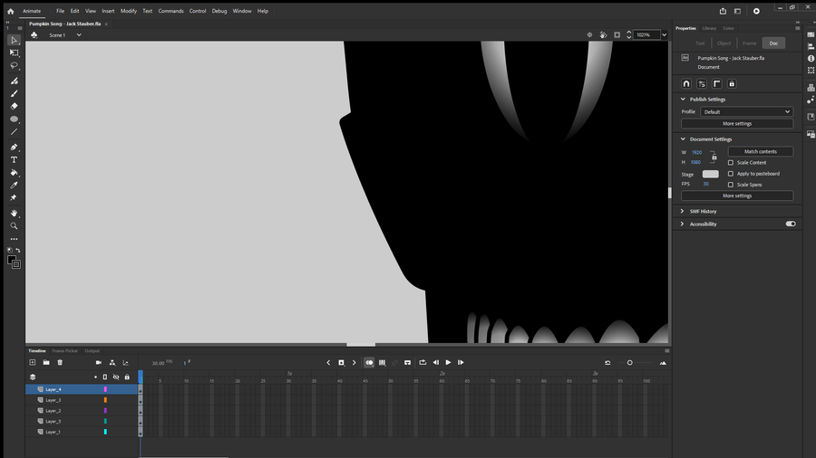Toggle the width-height link lock
The height and width of the screenshot is (458, 816).
tap(714, 157)
